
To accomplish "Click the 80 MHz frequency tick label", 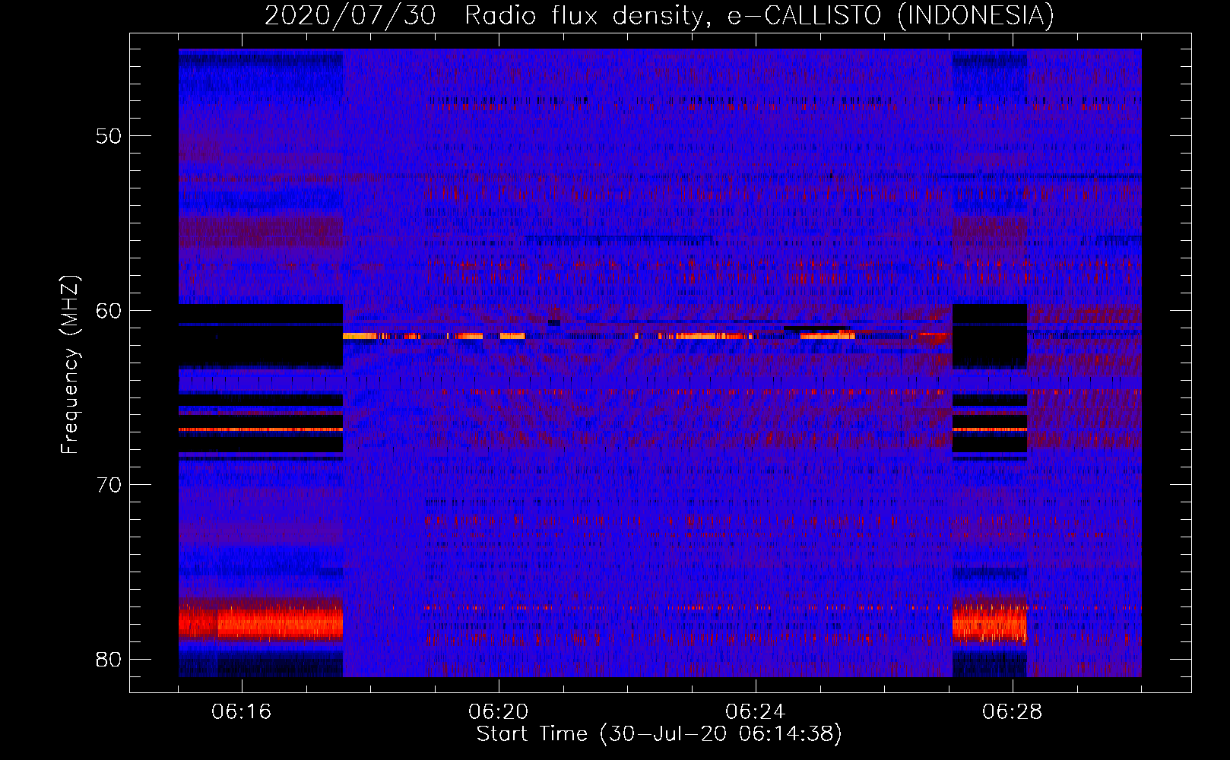I will tap(108, 660).
